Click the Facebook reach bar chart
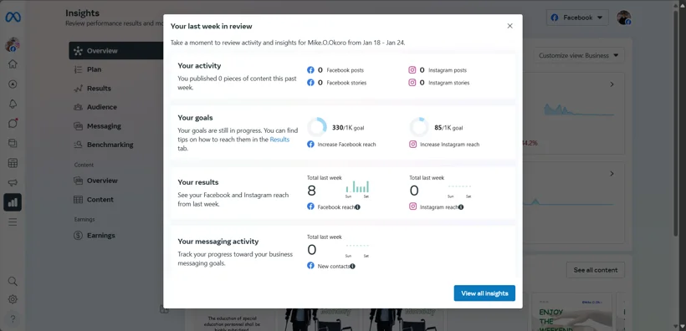Viewport: 686px width, 331px height. point(357,187)
